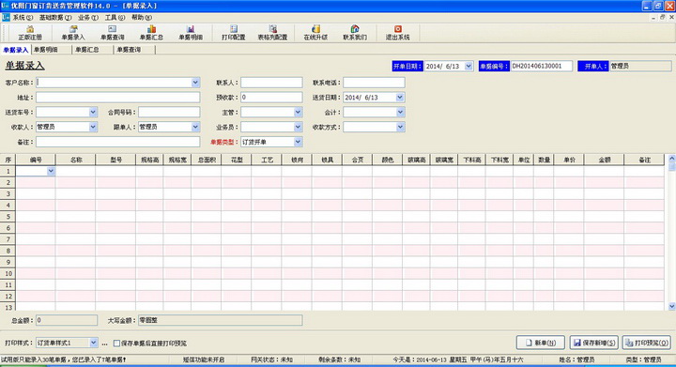676x367 pixels.
Task: Click the 新单(N) button
Action: pyautogui.click(x=541, y=343)
